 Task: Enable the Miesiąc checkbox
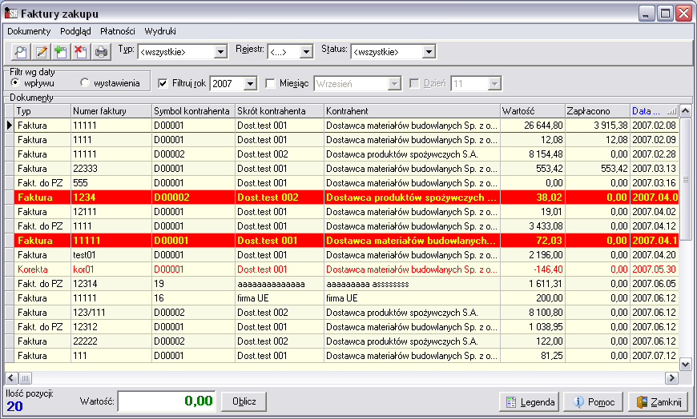pyautogui.click(x=270, y=83)
